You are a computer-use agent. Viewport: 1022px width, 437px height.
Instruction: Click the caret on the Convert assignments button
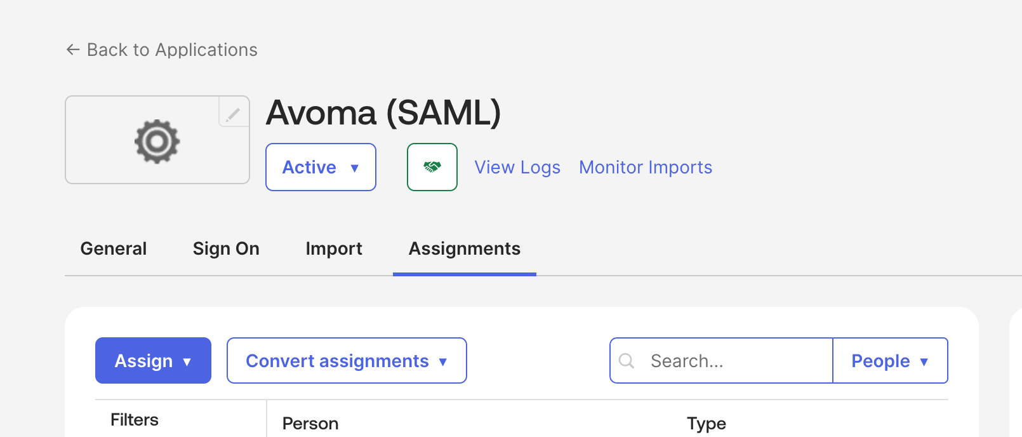[443, 361]
